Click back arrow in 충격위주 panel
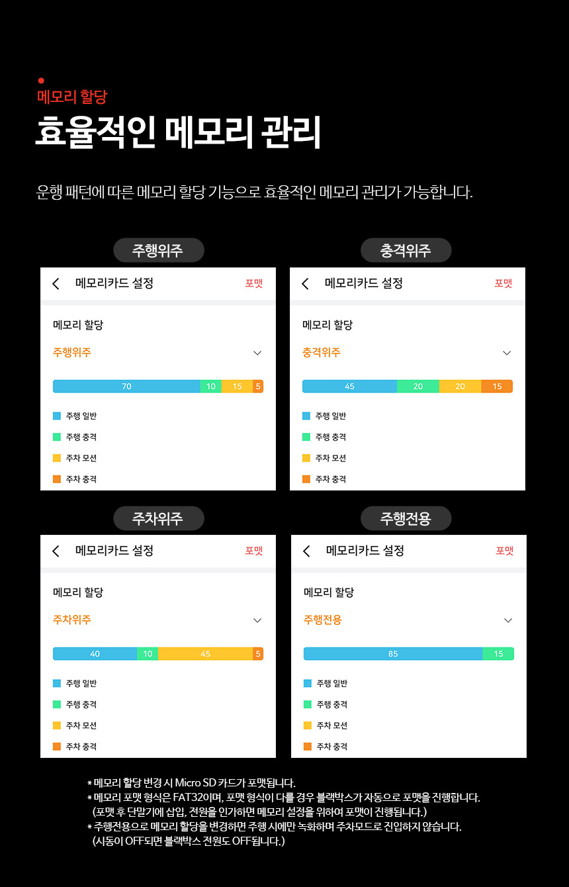The height and width of the screenshot is (887, 569). point(305,284)
